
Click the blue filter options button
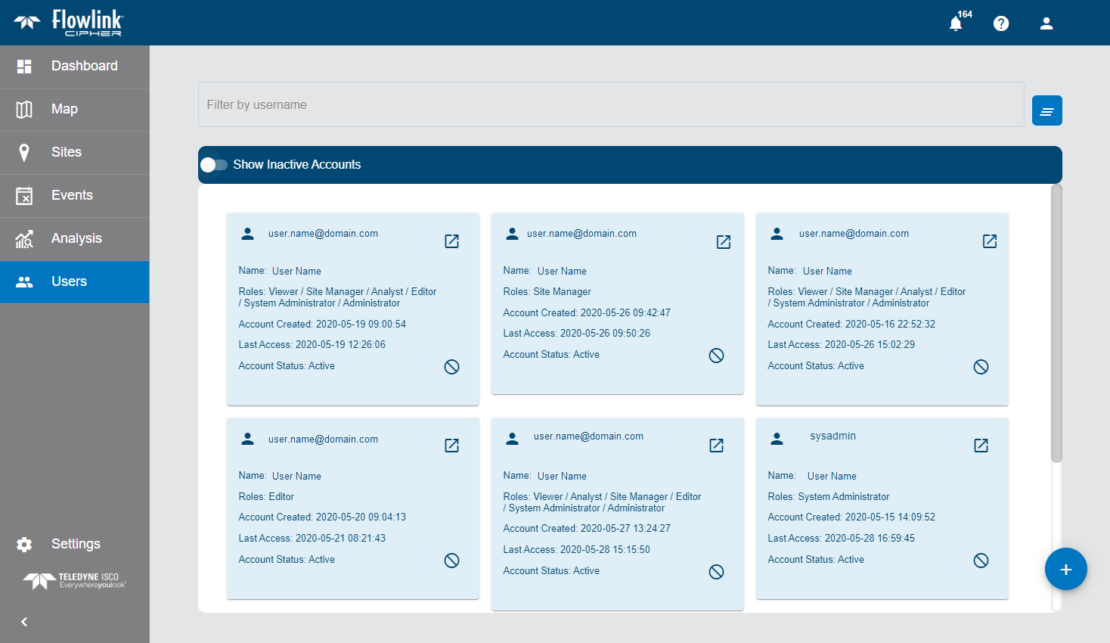[1046, 110]
